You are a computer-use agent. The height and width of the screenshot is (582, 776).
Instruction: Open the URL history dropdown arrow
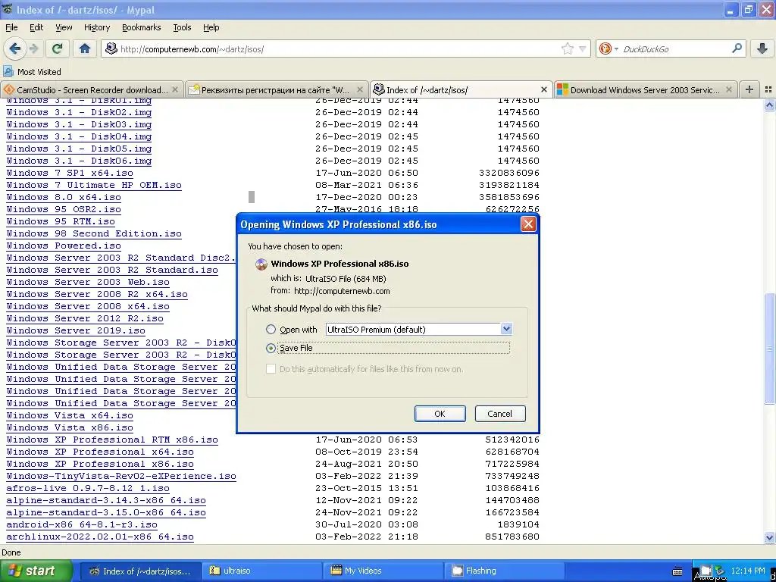[x=583, y=49]
